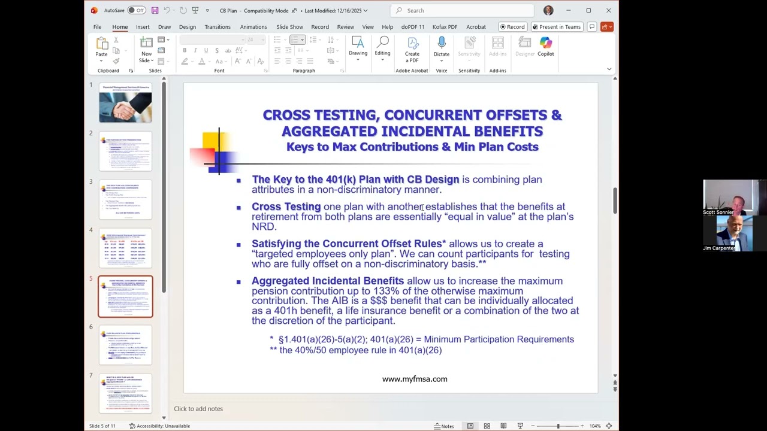Toggle Numbering list button

(294, 40)
